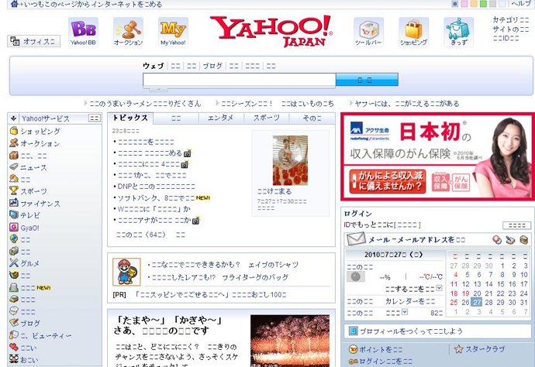This screenshot has height=367, width=535.
Task: Click the オフィス button at top left
Action: [x=34, y=41]
